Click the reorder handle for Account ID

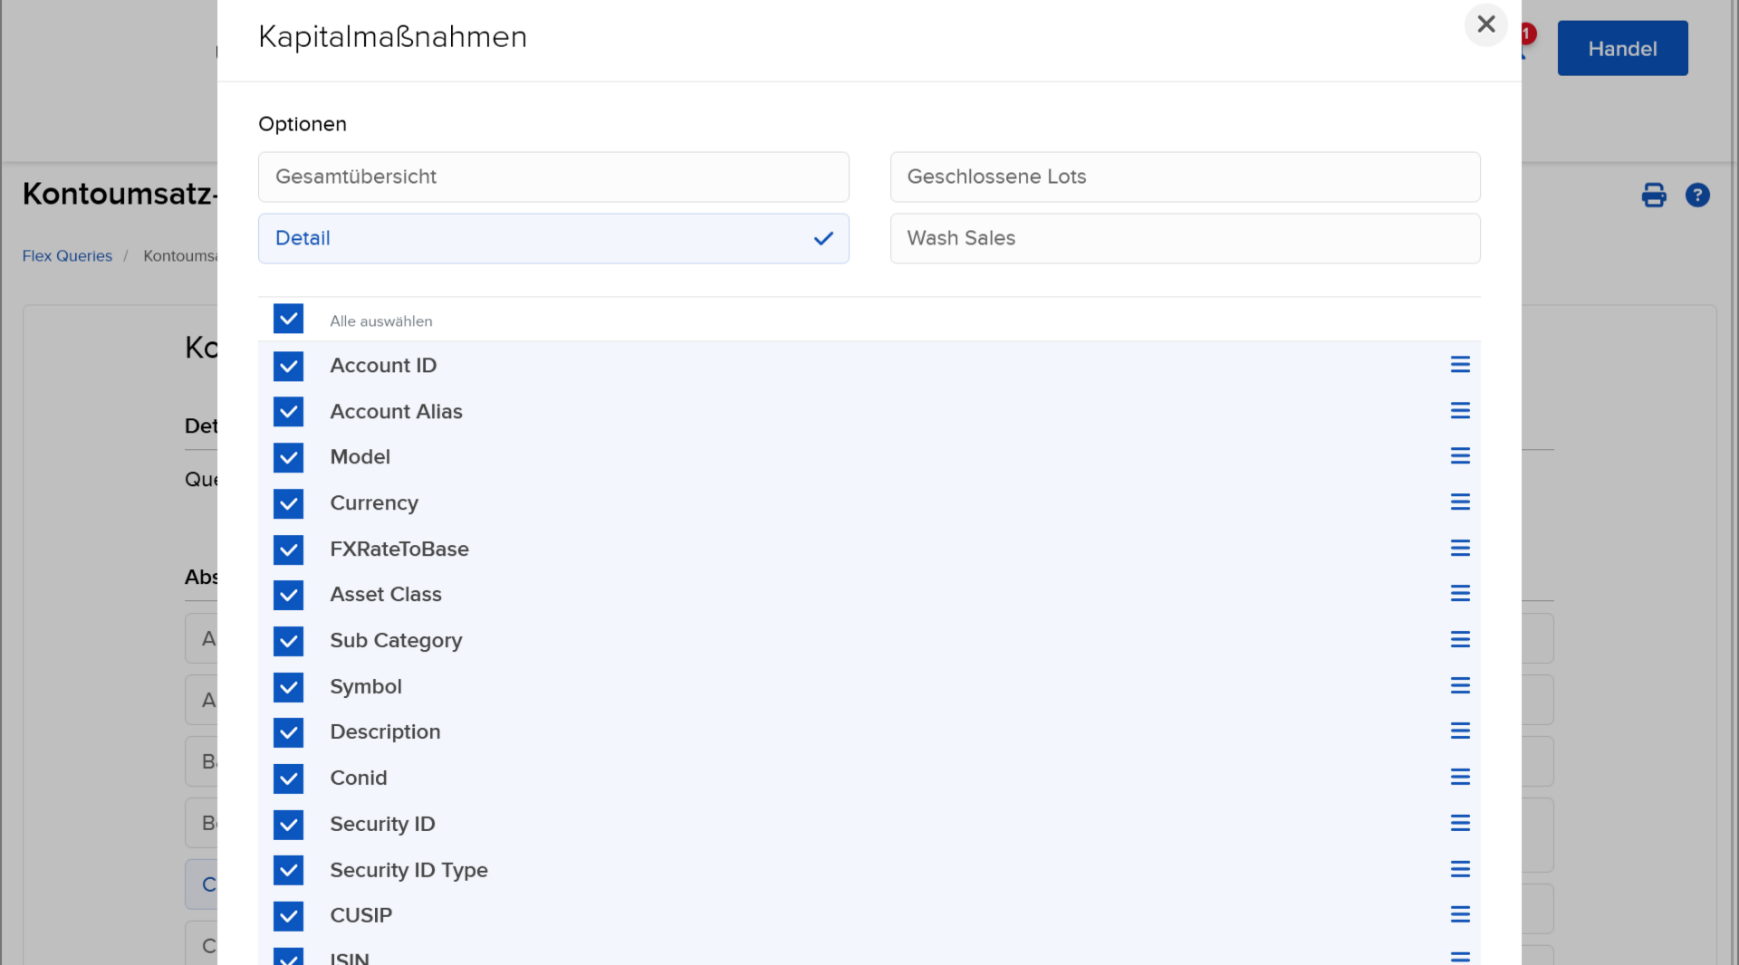tap(1459, 365)
